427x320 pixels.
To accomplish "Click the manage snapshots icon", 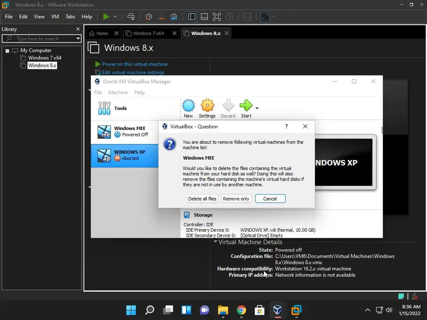I will pos(174,17).
